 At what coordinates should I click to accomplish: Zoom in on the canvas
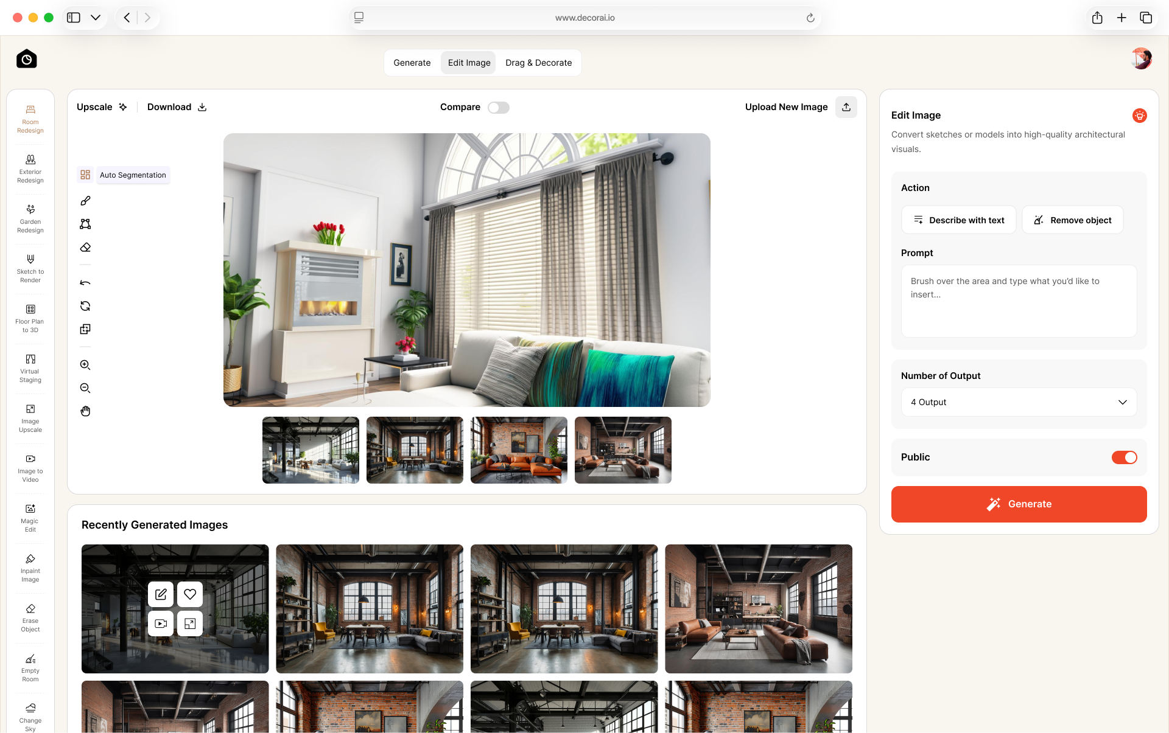85,365
